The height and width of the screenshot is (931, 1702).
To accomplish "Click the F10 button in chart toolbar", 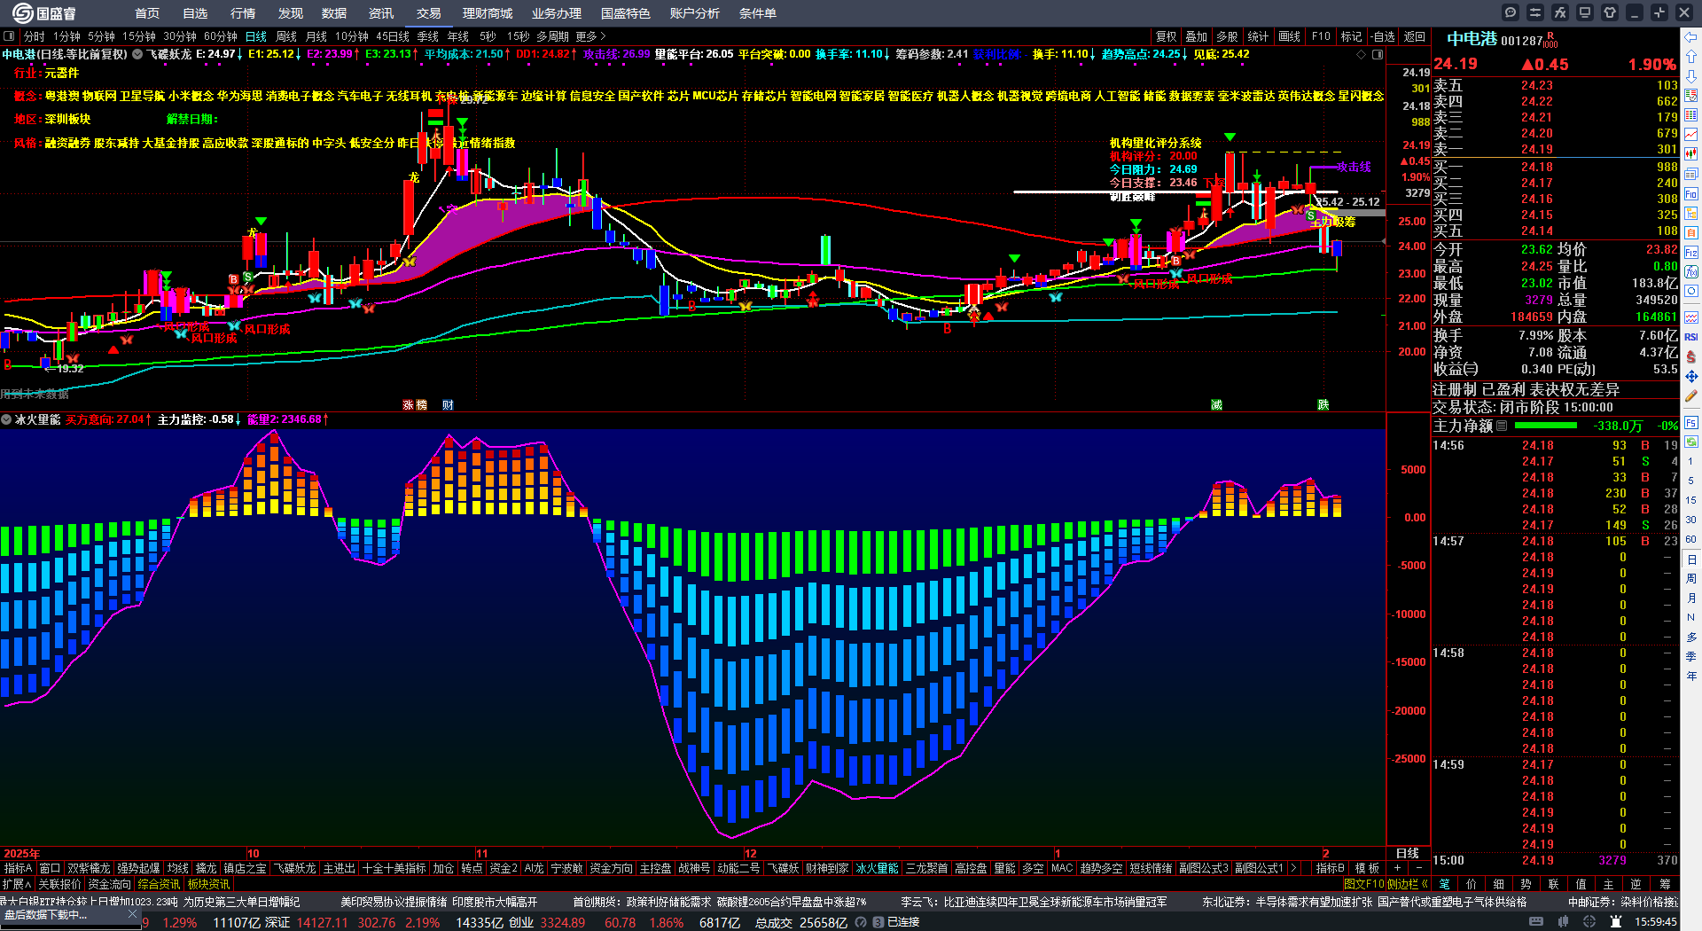I will 1321,36.
